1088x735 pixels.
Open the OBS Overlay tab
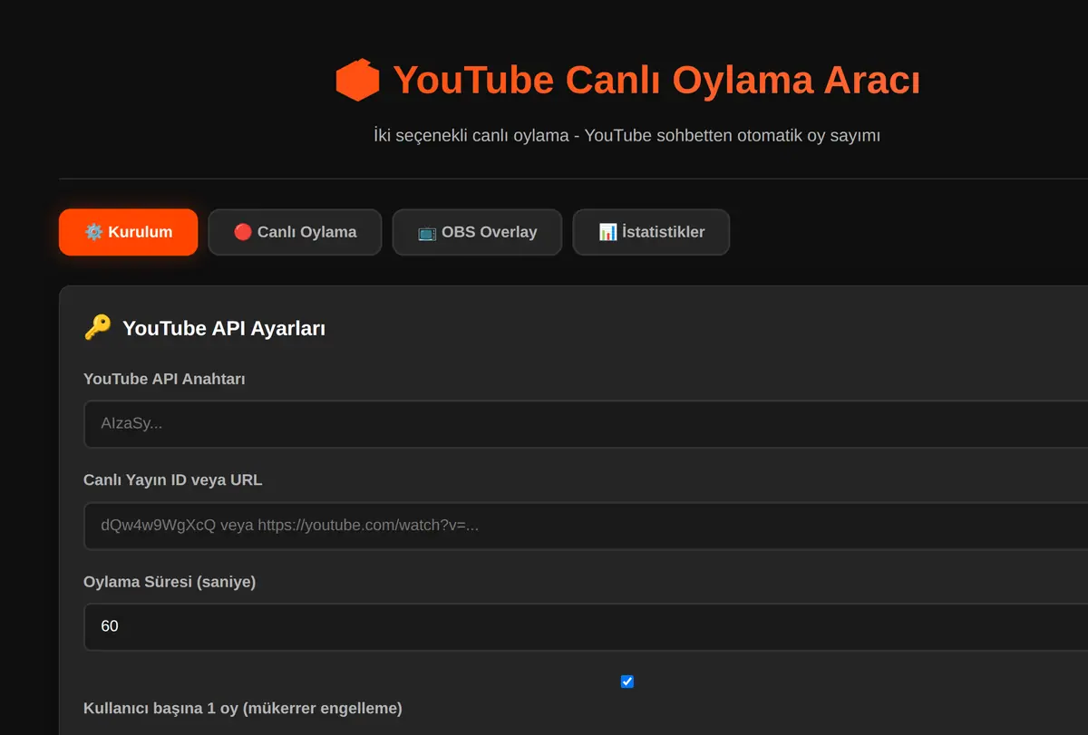(x=477, y=232)
